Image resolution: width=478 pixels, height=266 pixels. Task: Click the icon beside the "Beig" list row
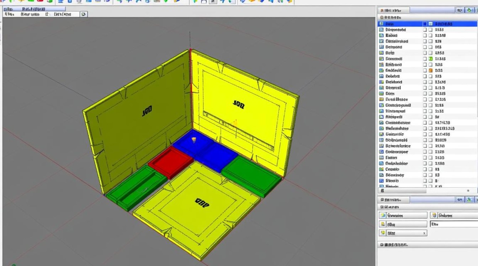381,53
